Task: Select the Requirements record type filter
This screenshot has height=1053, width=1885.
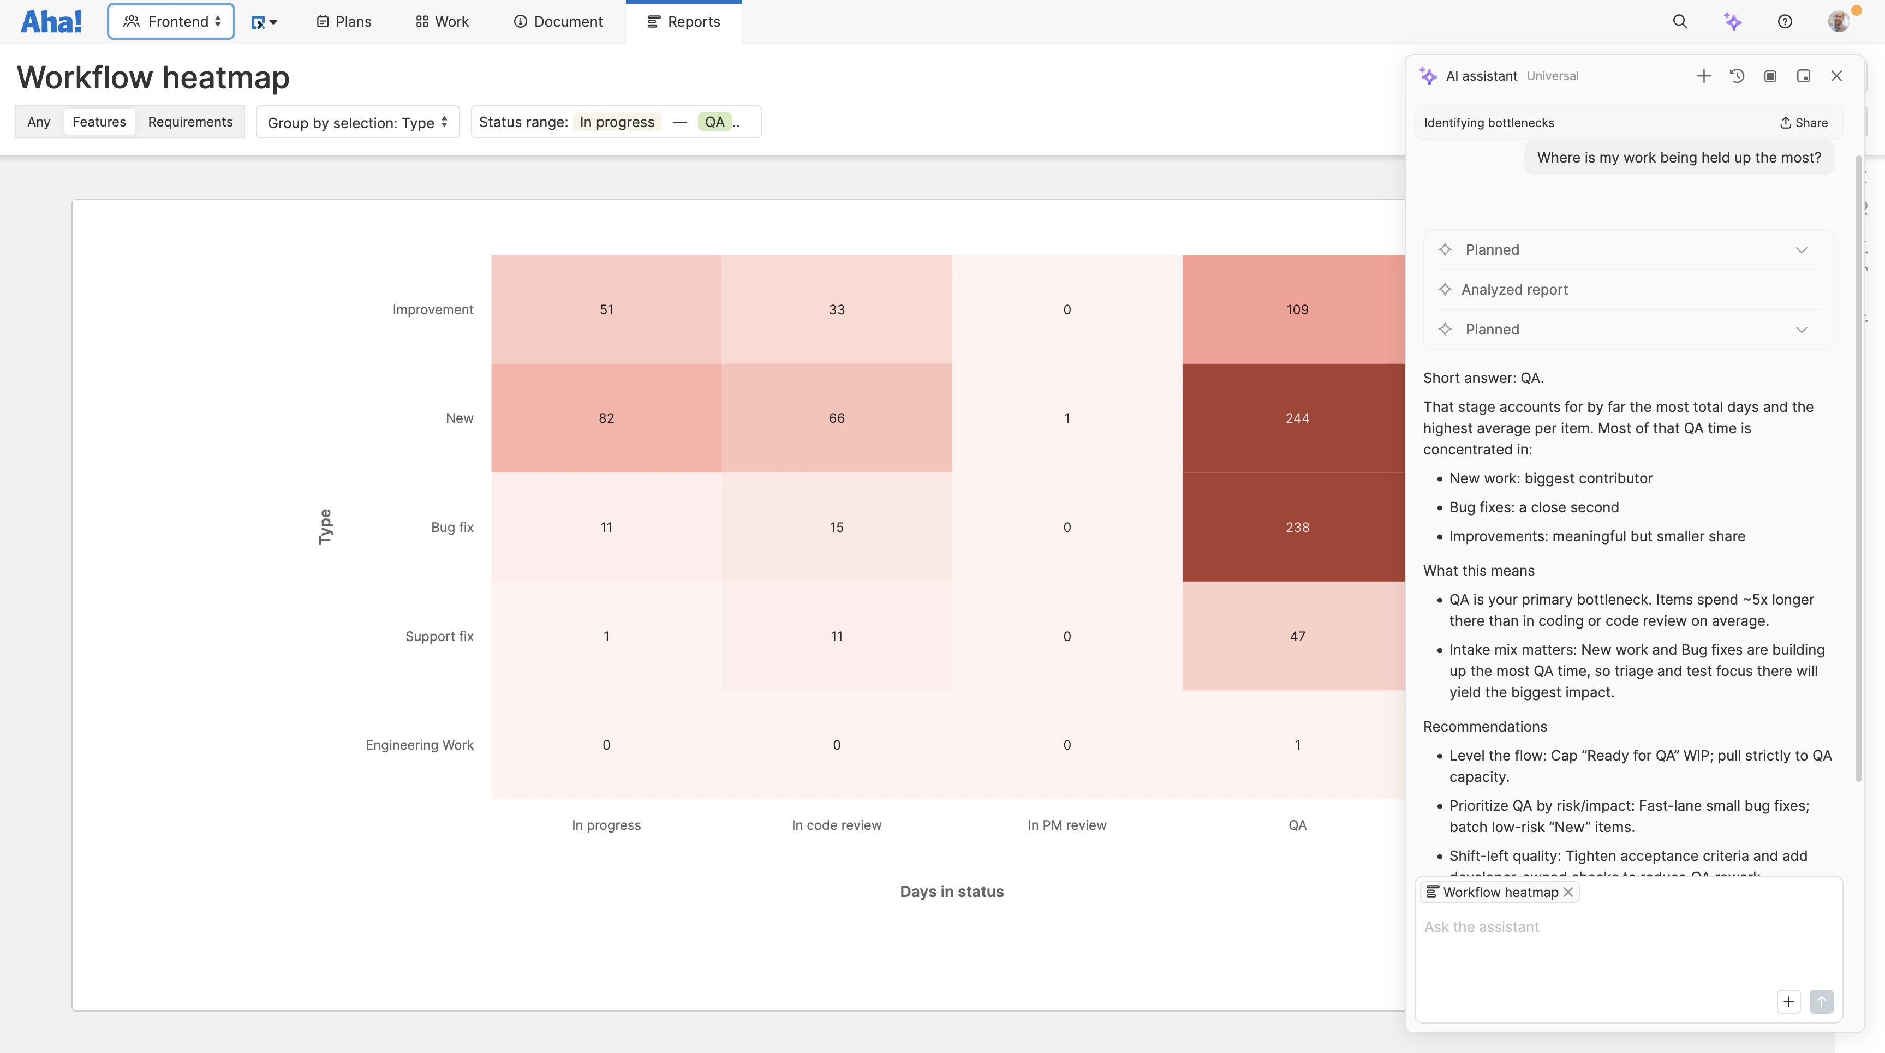Action: [x=190, y=122]
